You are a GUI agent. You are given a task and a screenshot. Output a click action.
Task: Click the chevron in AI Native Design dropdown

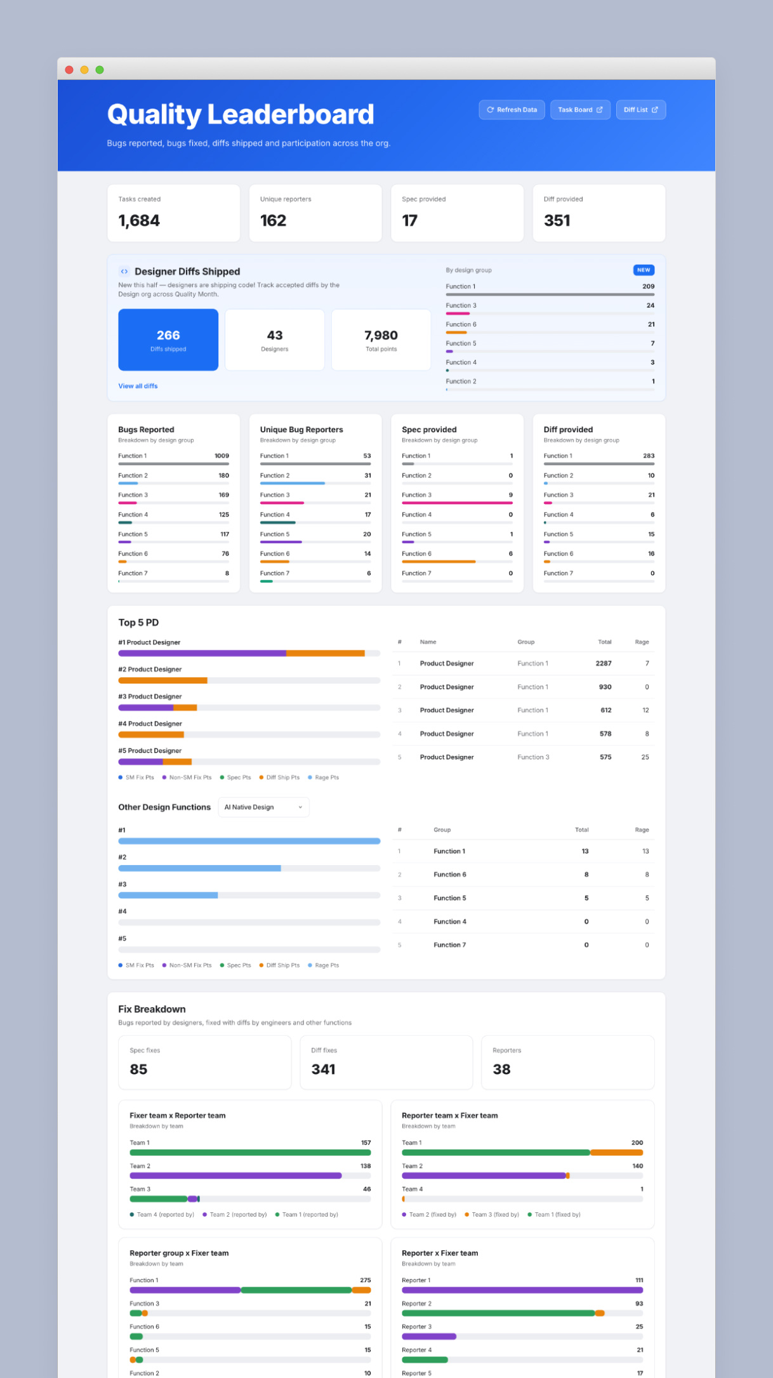click(300, 807)
